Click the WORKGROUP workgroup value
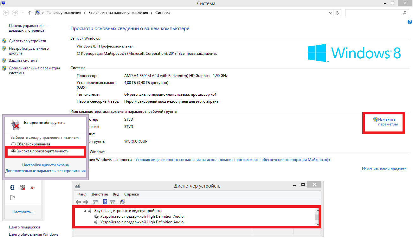 (x=136, y=141)
